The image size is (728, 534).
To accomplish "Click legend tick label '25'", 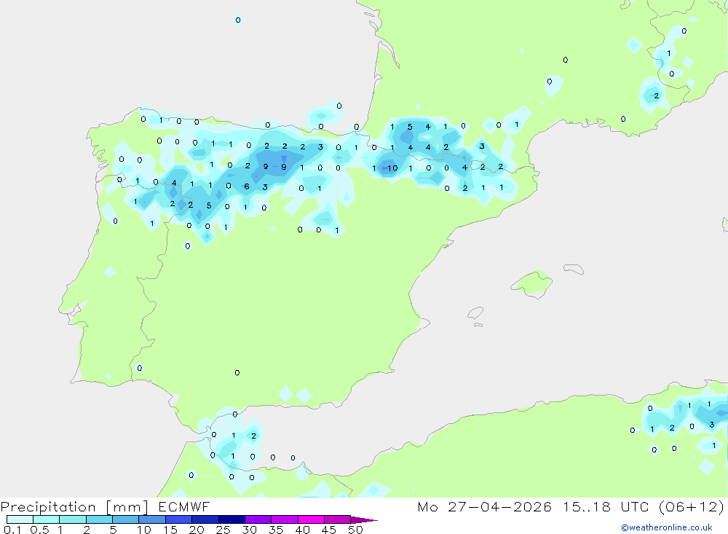I will click(223, 530).
